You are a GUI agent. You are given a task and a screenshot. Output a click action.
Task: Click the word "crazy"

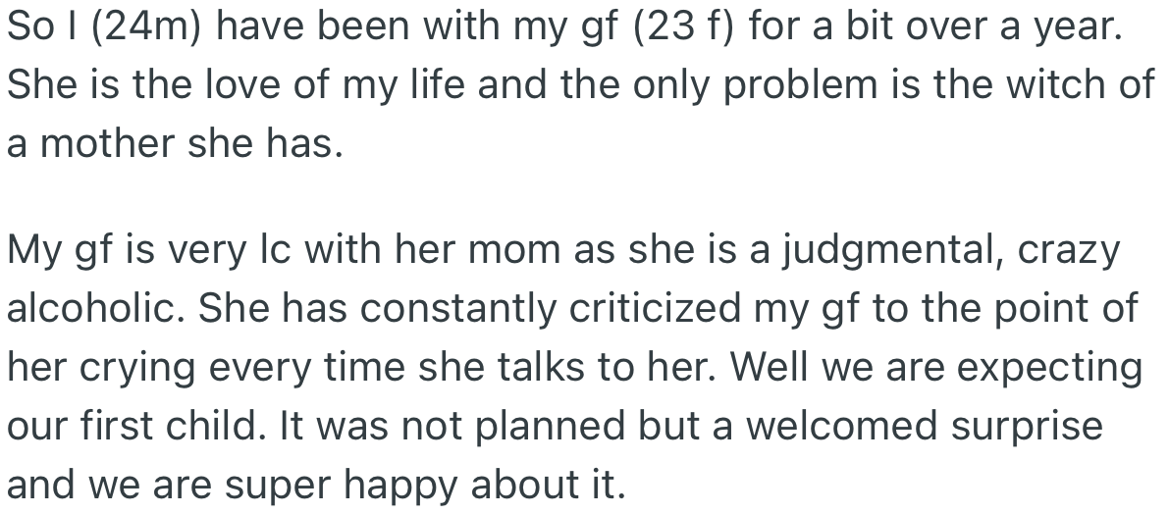[1070, 251]
